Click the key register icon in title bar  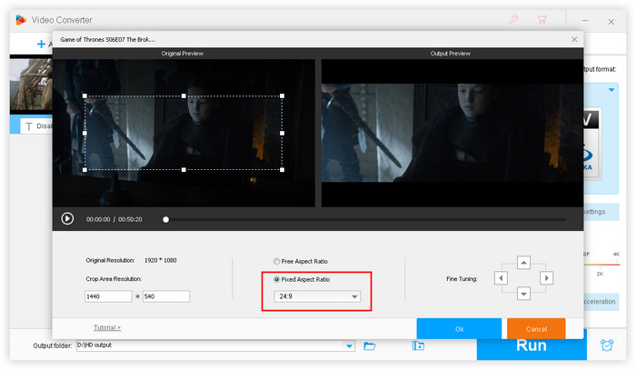(513, 19)
